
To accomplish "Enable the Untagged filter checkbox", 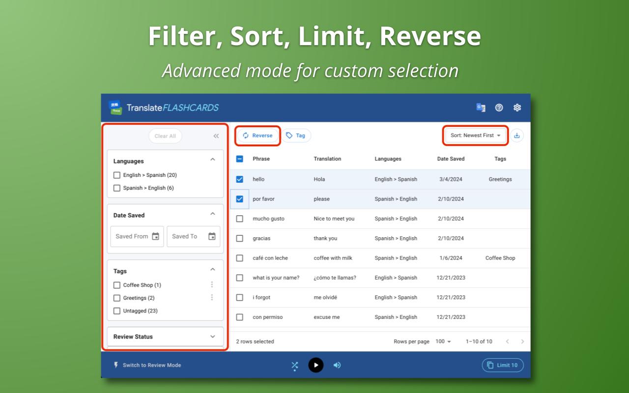I will 117,310.
